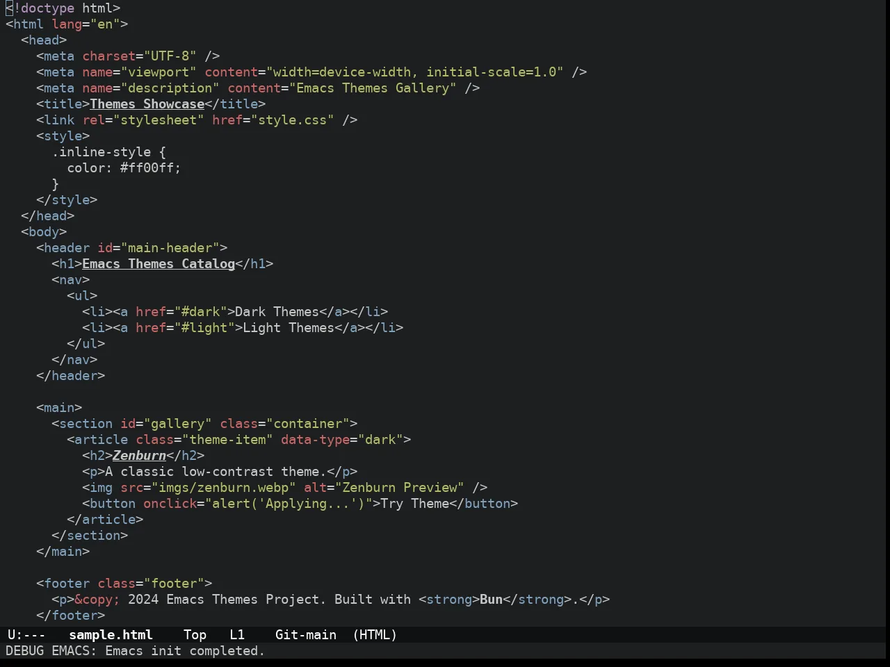
Task: Click the class="container" attribute
Action: 285,423
